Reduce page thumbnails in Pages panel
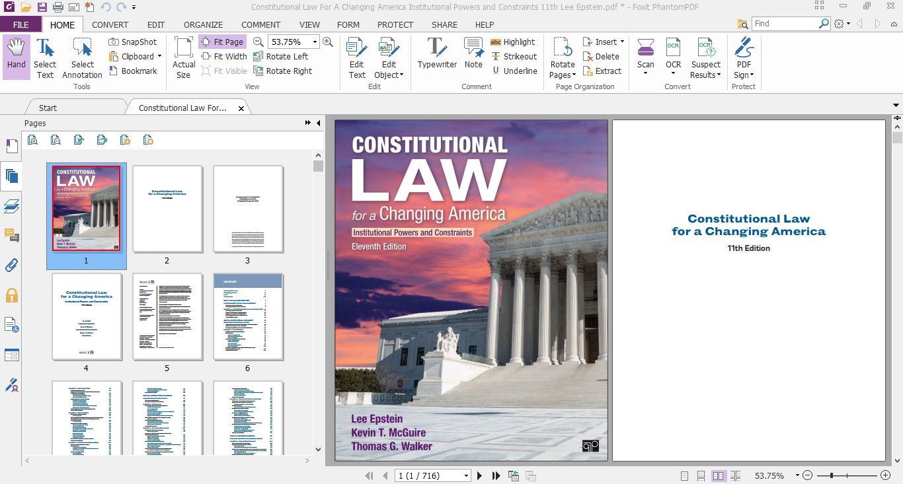 (56, 139)
